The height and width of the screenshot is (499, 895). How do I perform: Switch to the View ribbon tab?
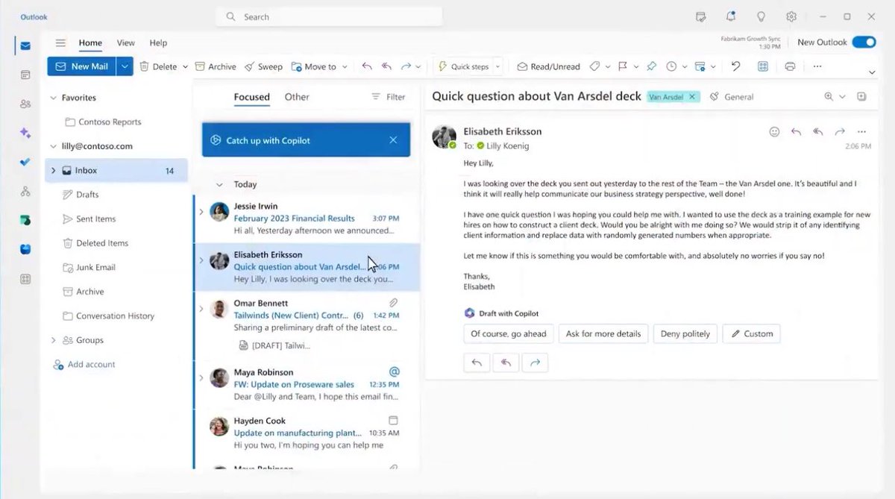point(126,43)
